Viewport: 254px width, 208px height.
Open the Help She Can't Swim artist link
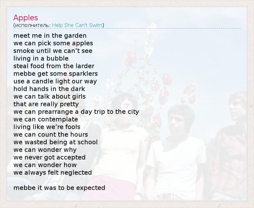(x=77, y=25)
